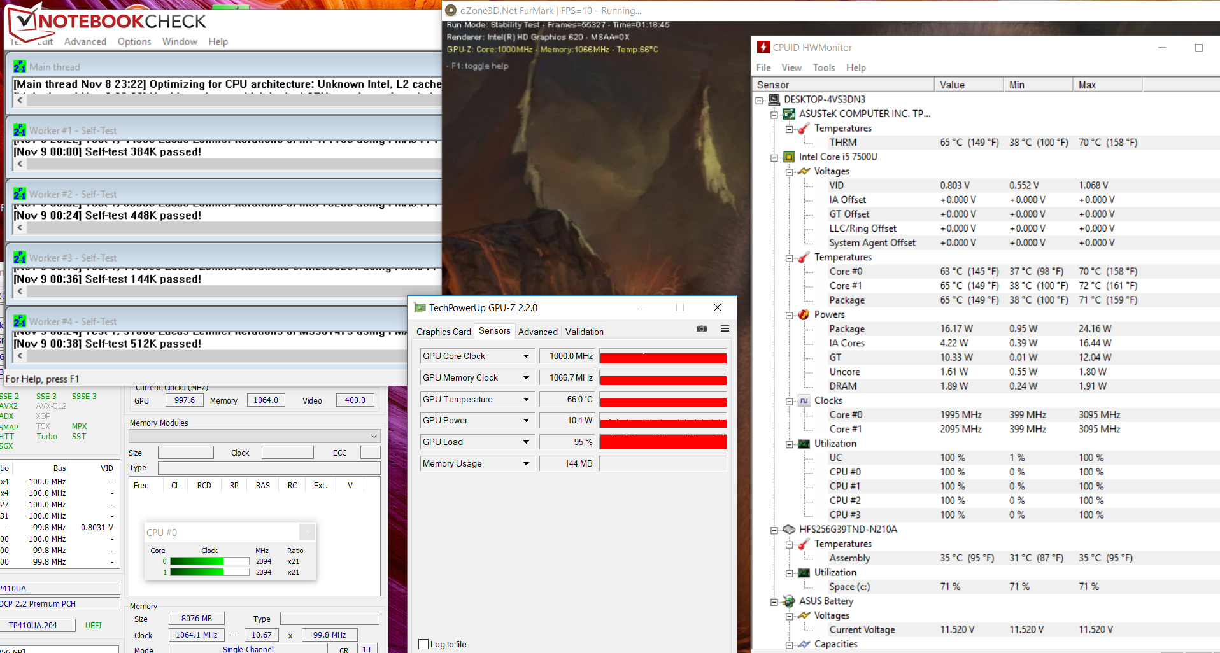
Task: Switch to the Graphics Card tab in GPU-Z
Action: (x=444, y=332)
